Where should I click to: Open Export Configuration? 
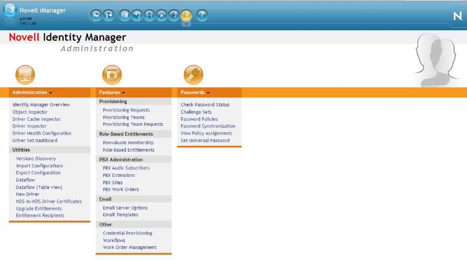pyautogui.click(x=38, y=173)
